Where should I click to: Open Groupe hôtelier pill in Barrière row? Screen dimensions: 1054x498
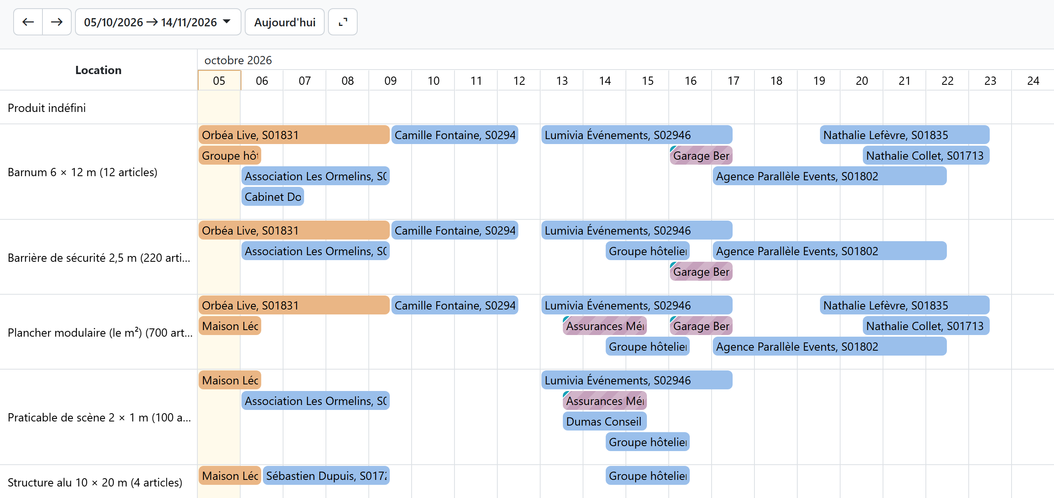648,251
